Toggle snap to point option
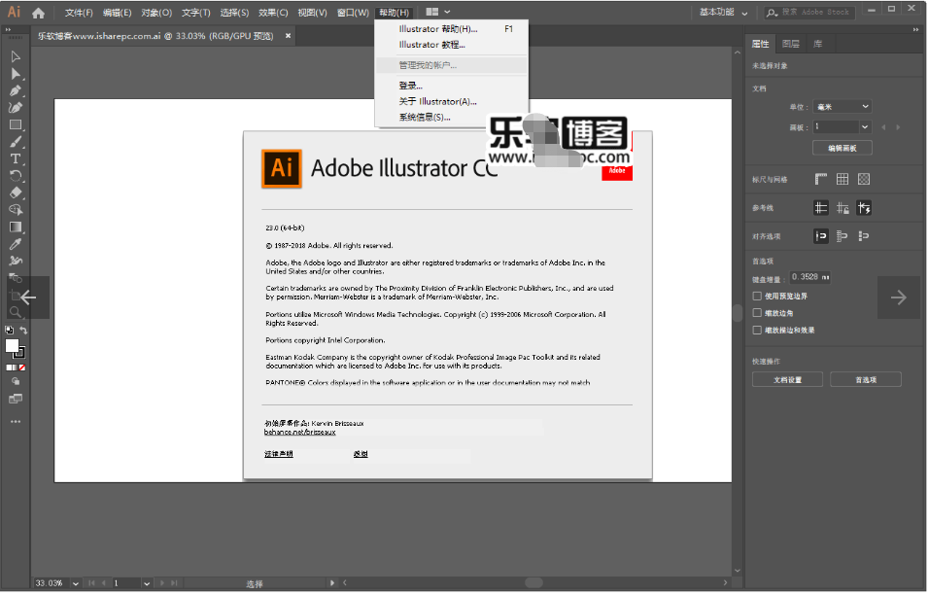This screenshot has width=929, height=595. pos(821,236)
